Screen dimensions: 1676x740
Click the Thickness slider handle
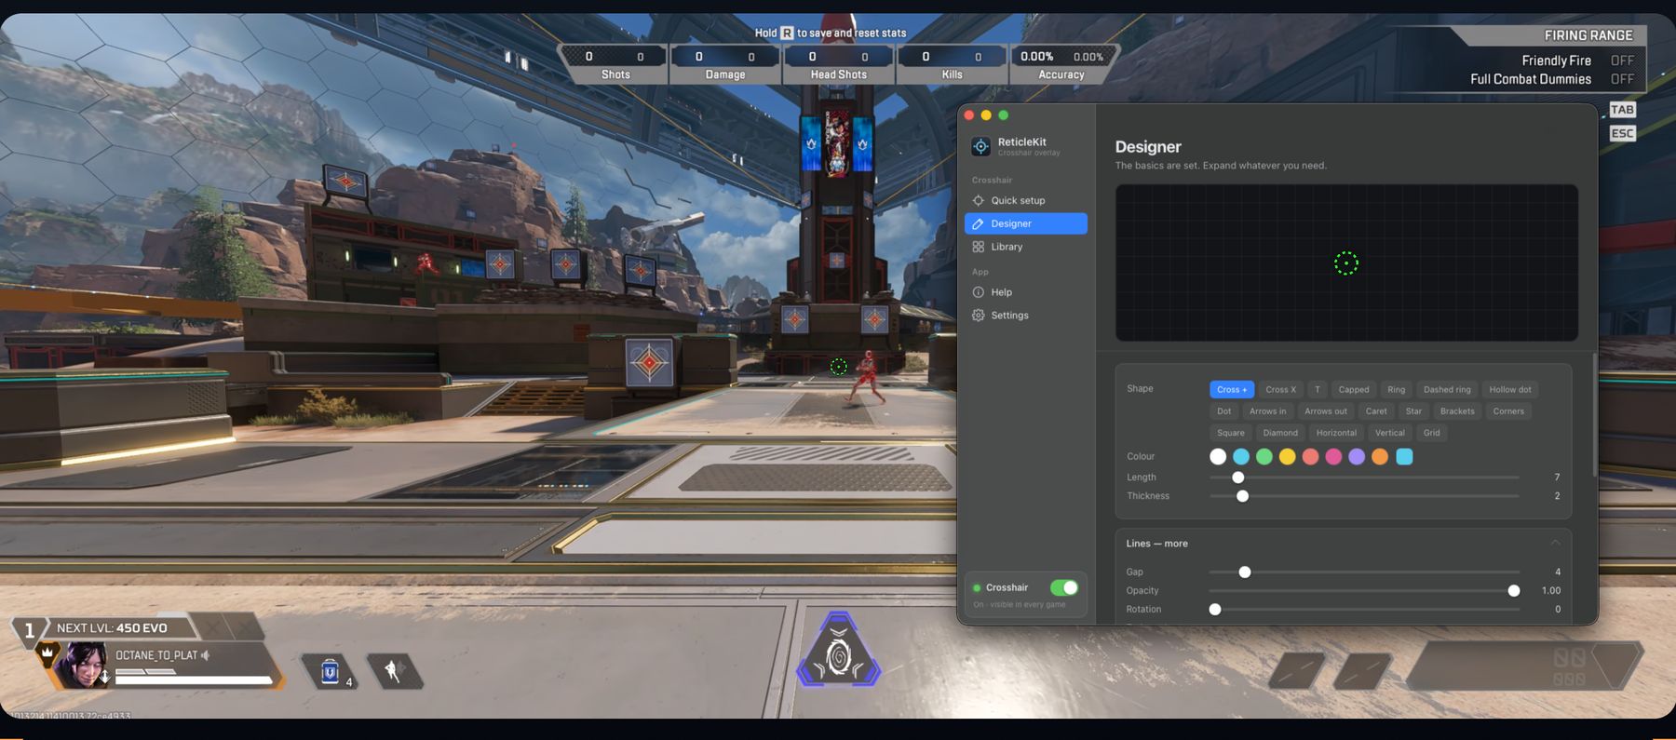pyautogui.click(x=1242, y=496)
